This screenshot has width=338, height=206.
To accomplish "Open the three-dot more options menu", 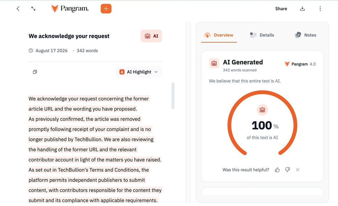I will pyautogui.click(x=320, y=9).
